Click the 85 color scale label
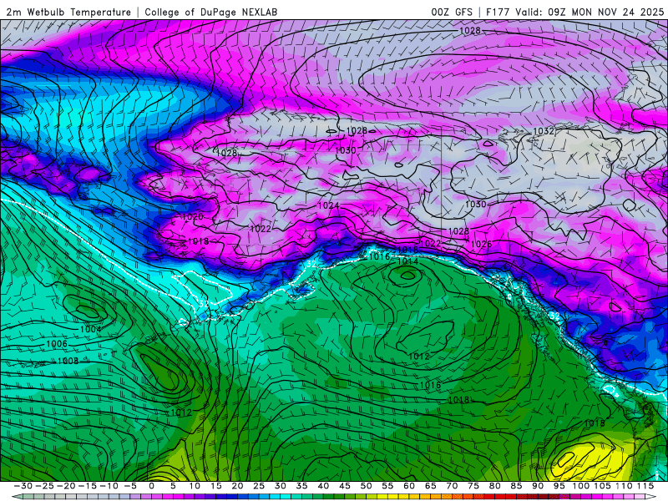The width and height of the screenshot is (668, 501). pyautogui.click(x=516, y=486)
